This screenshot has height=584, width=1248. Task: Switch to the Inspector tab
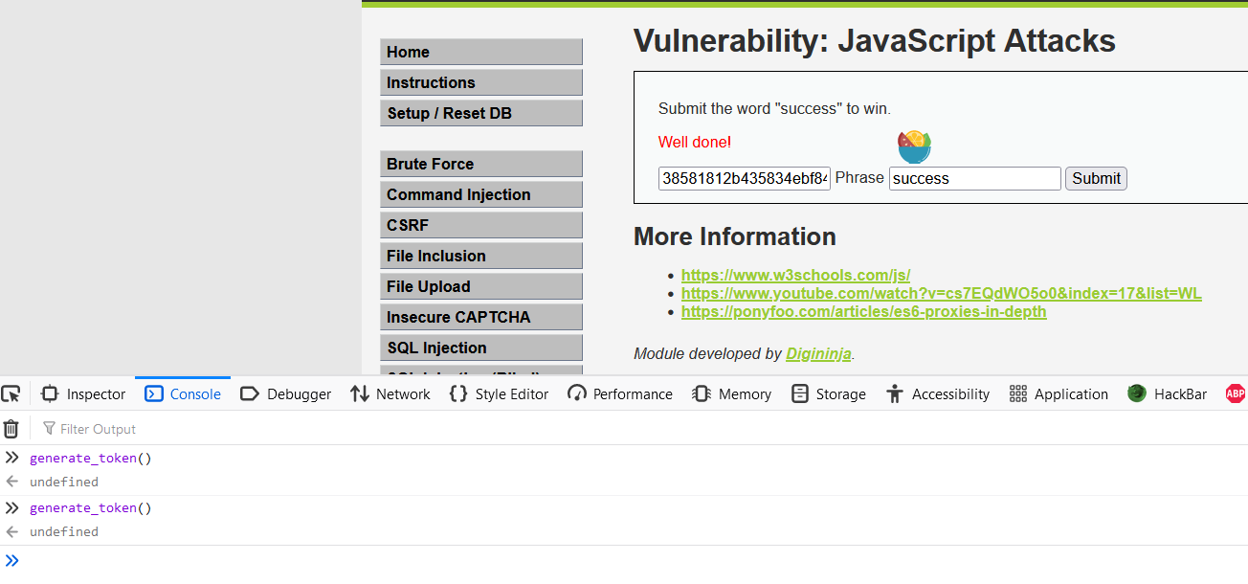point(83,393)
